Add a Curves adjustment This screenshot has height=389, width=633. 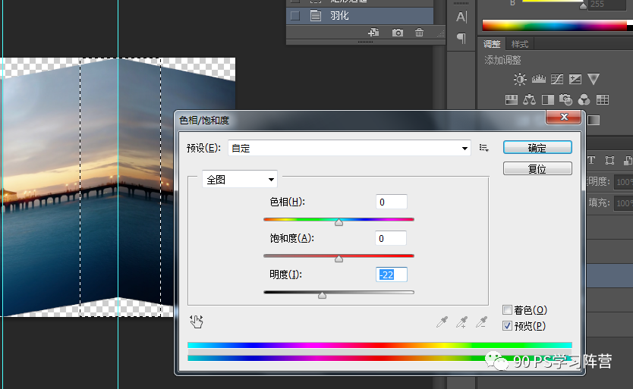pos(557,79)
